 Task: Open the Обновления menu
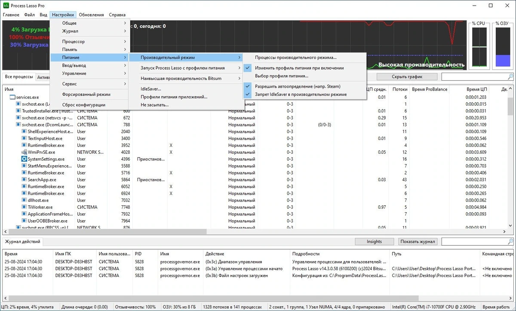pos(91,15)
